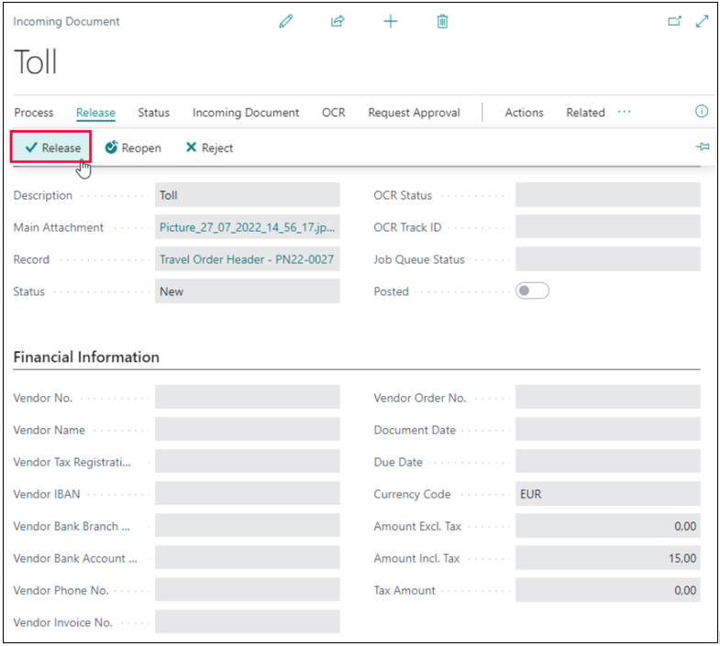Open the Status menu
Screen dimensions: 720x646
tap(154, 113)
